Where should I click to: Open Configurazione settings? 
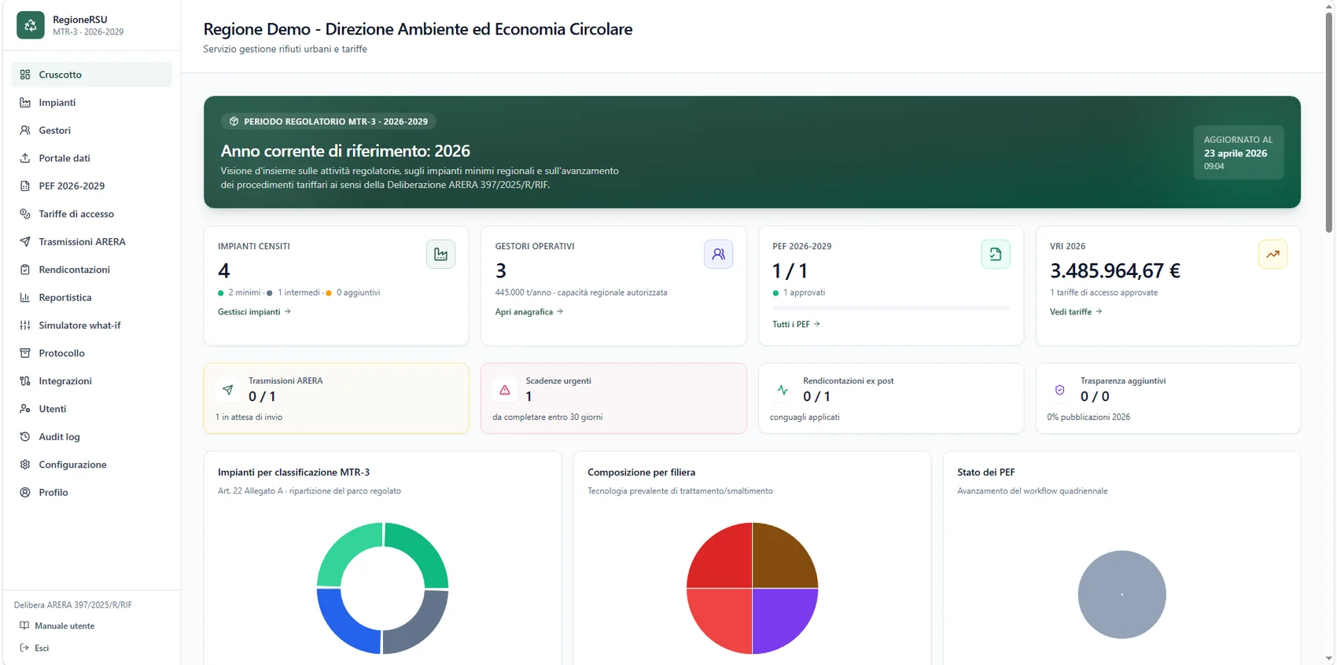coord(91,465)
